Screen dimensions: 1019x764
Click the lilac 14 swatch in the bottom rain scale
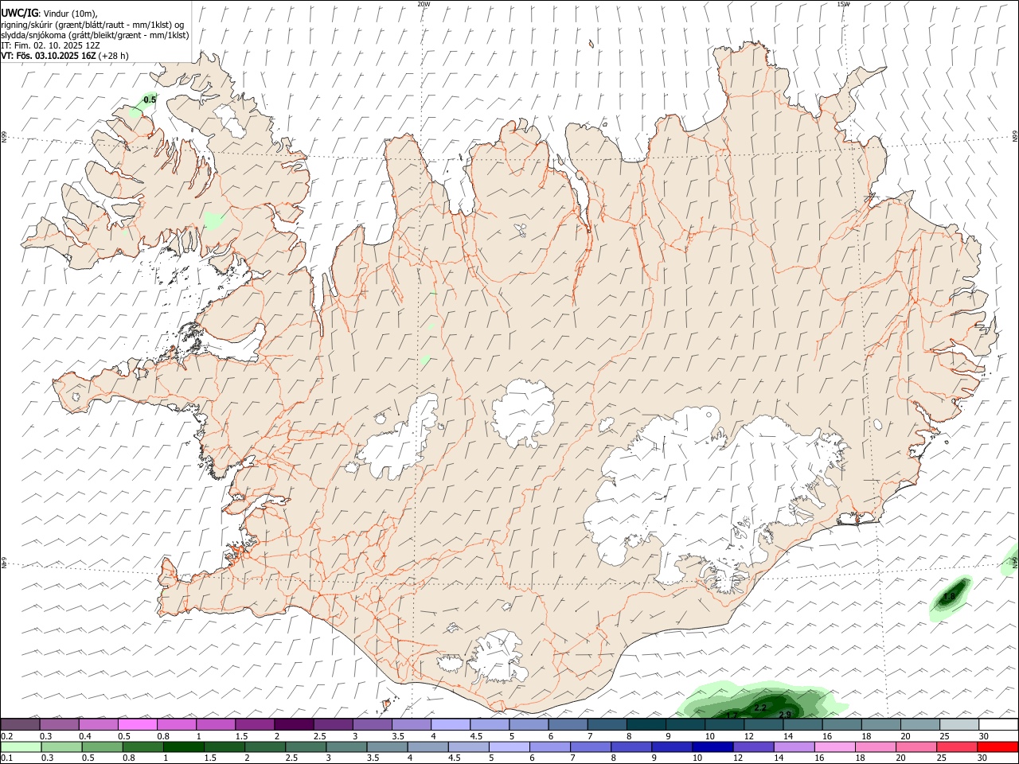click(x=794, y=747)
